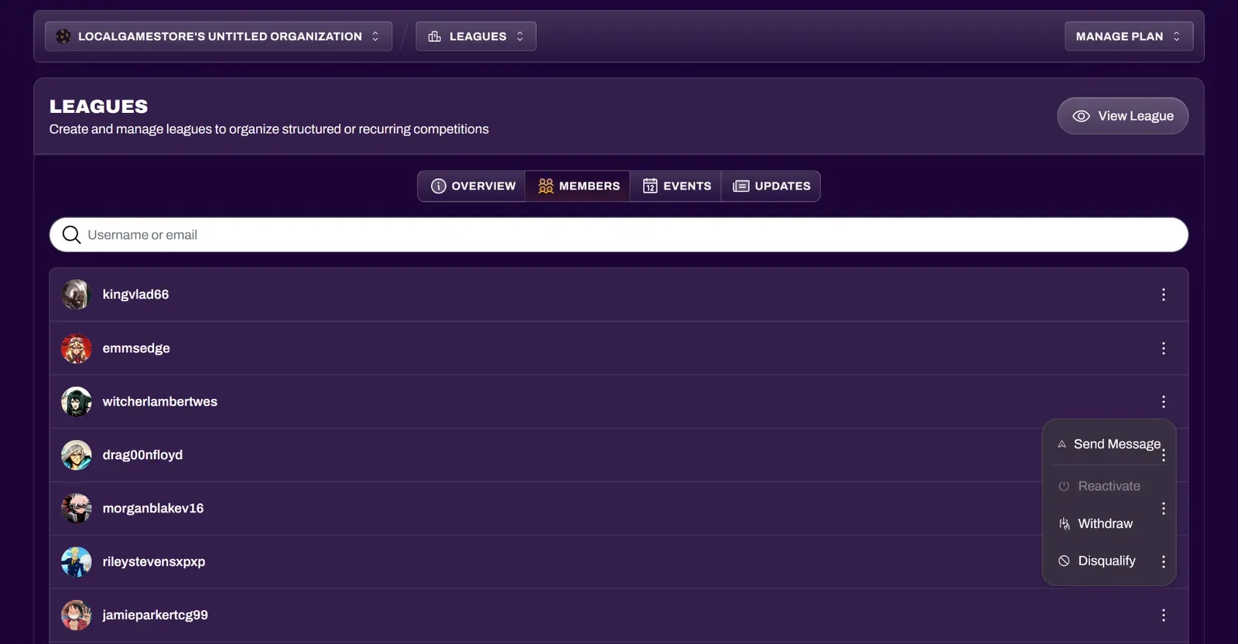Select the jamieparkertcg99 username
This screenshot has width=1238, height=644.
(155, 615)
